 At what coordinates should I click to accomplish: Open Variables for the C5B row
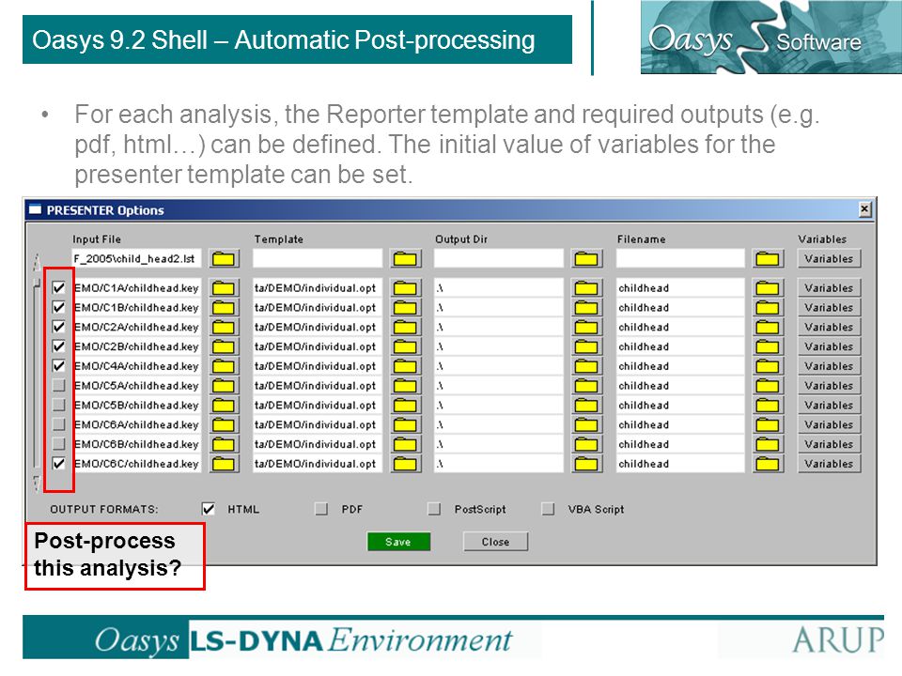tap(829, 406)
